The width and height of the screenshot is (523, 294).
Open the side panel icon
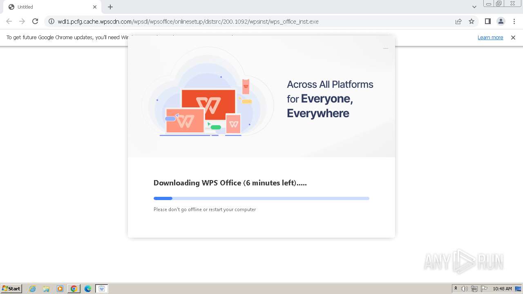pos(487,21)
